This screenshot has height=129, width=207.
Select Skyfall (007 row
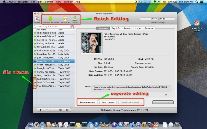click(x=54, y=47)
